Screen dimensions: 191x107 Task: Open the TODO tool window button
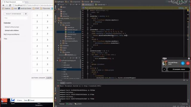tap(78, 104)
